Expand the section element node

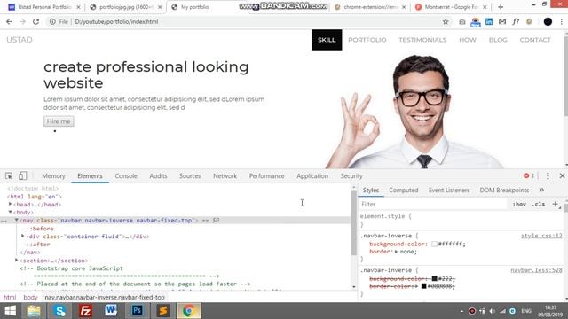[16, 260]
